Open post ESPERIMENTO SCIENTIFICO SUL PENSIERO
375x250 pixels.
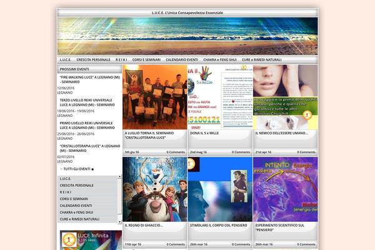pos(279,227)
